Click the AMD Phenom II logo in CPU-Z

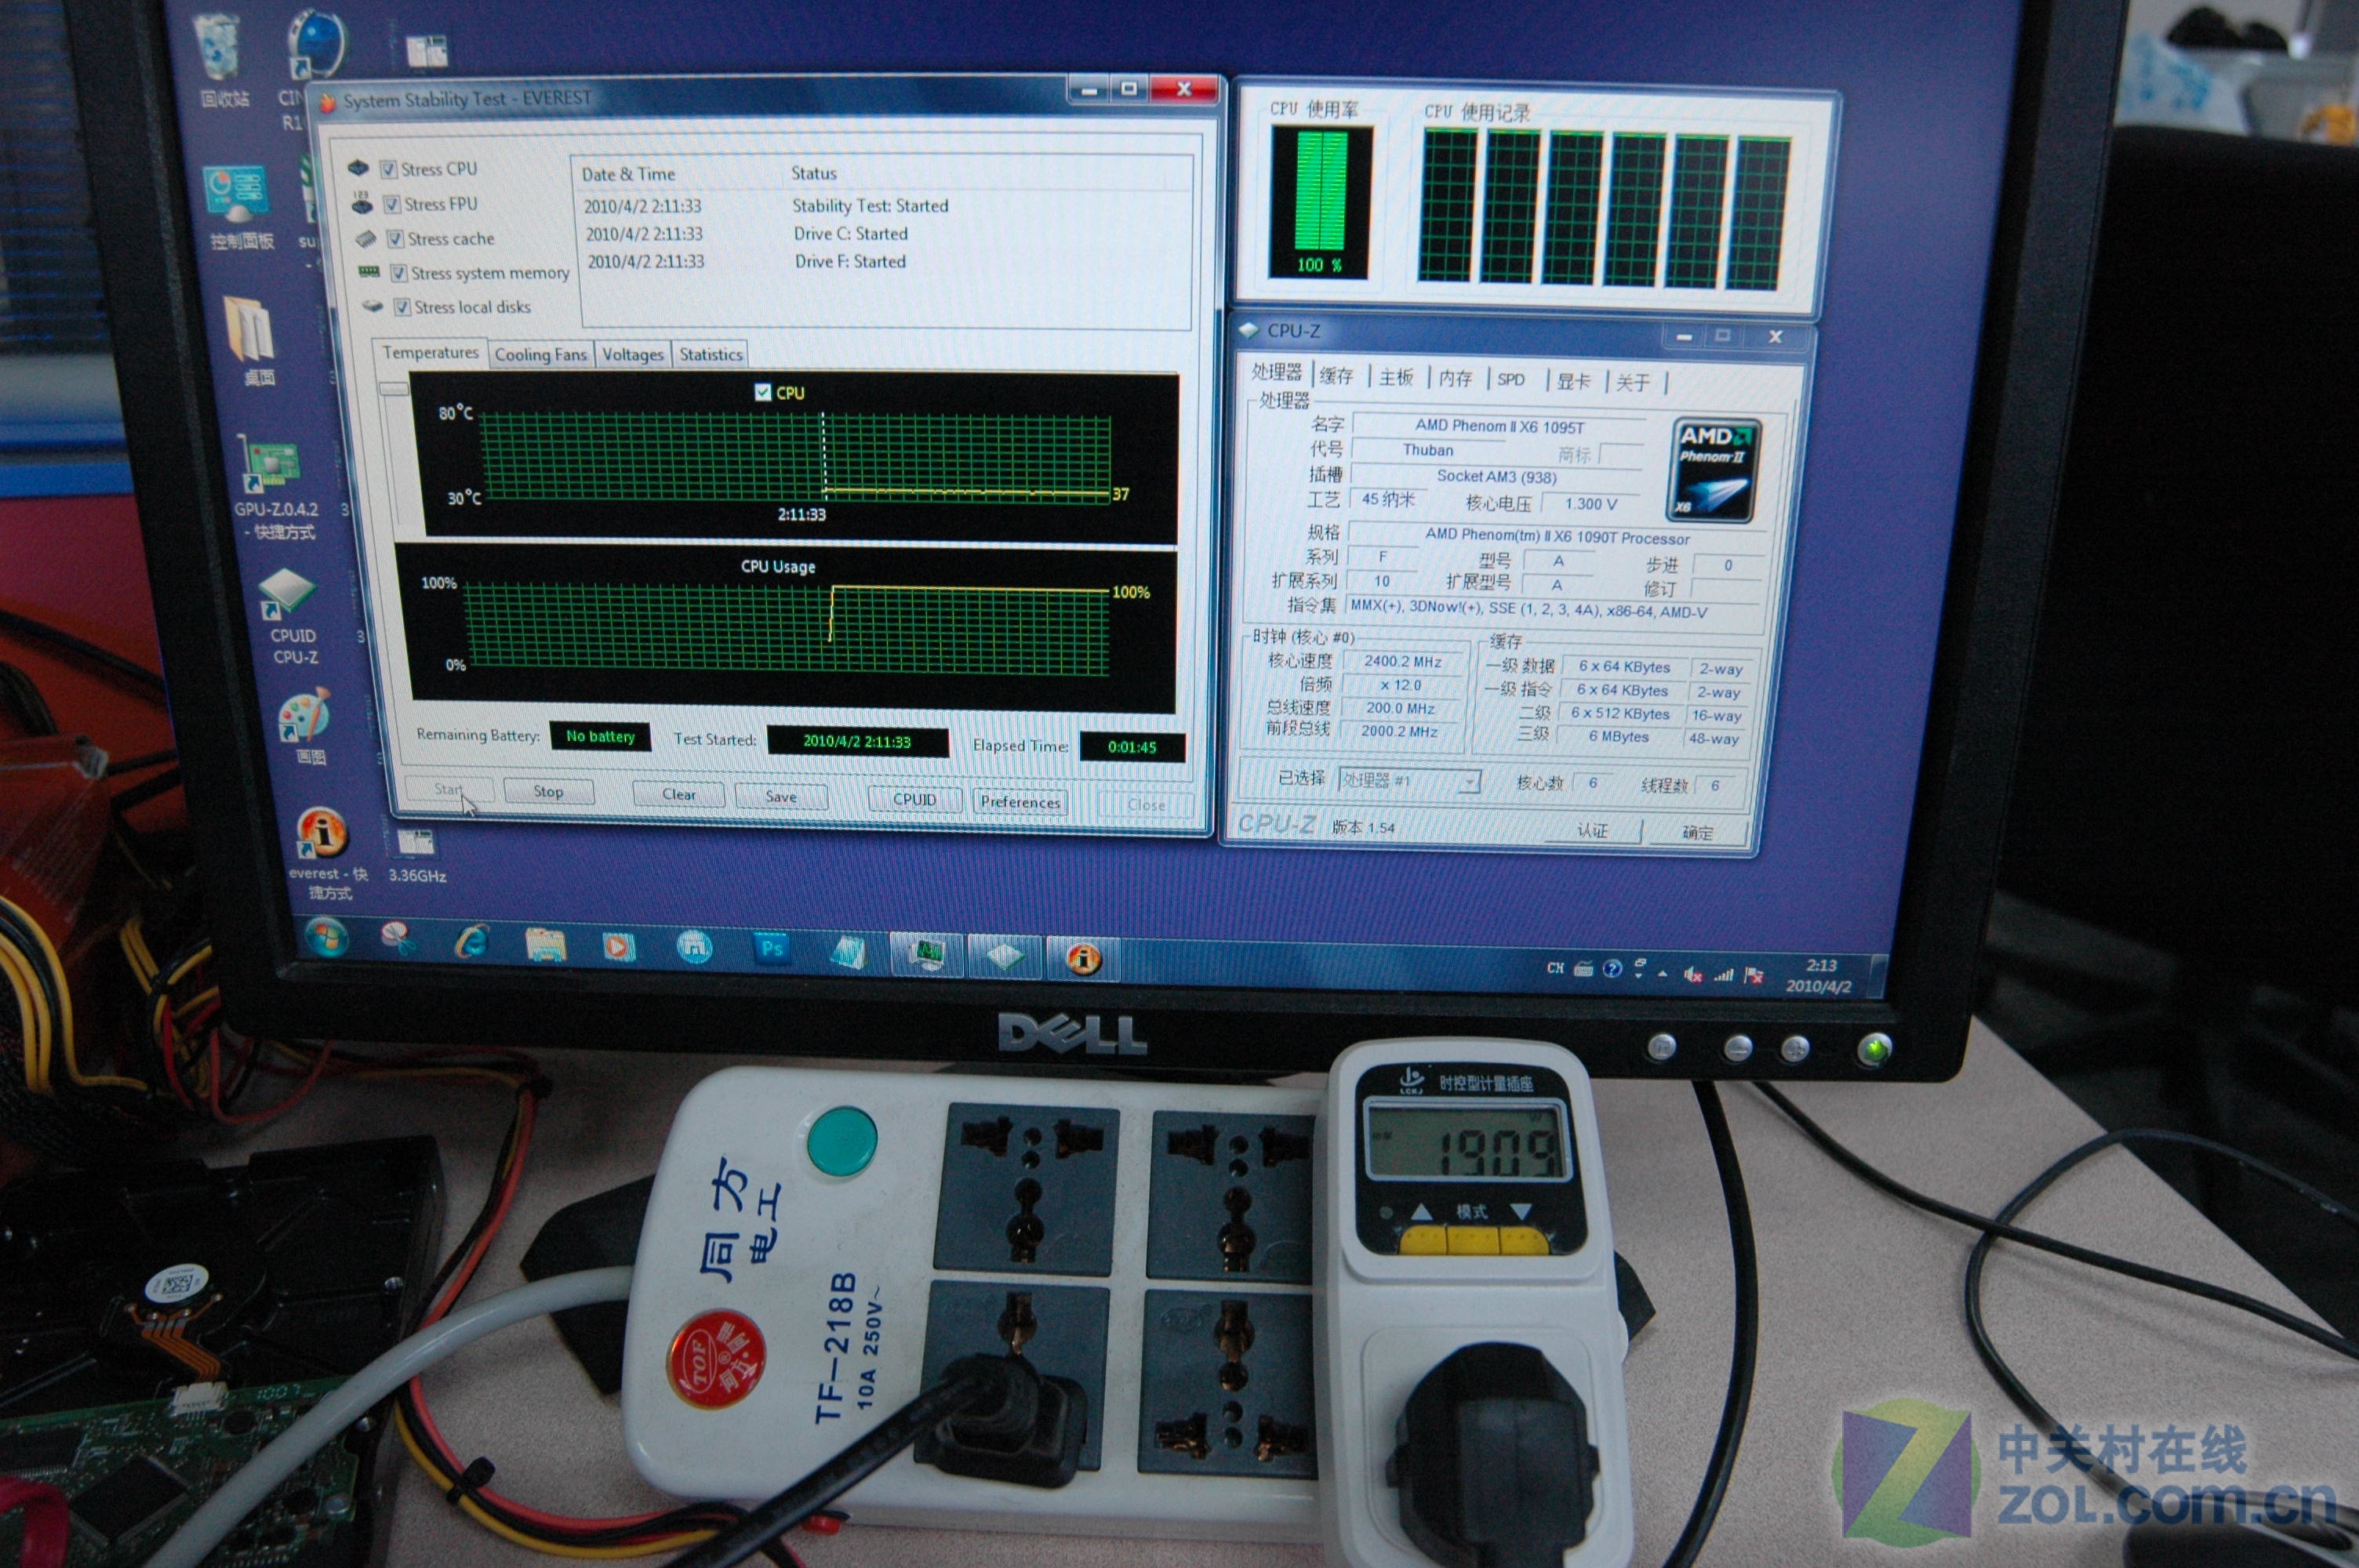click(1714, 470)
